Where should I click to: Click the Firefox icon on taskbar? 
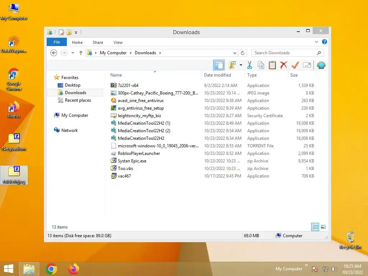[73, 269]
